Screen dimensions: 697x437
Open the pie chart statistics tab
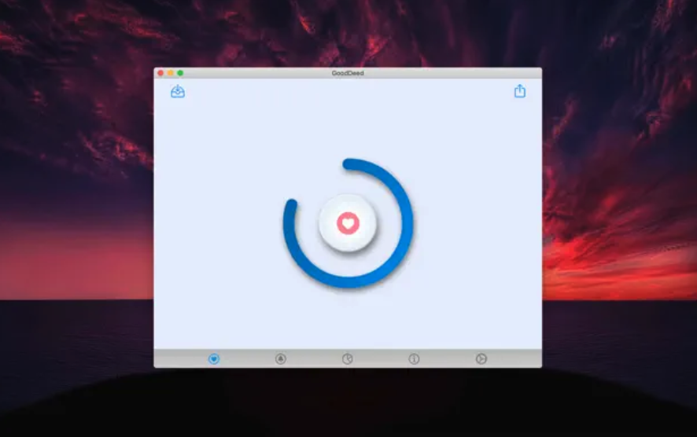(x=348, y=359)
